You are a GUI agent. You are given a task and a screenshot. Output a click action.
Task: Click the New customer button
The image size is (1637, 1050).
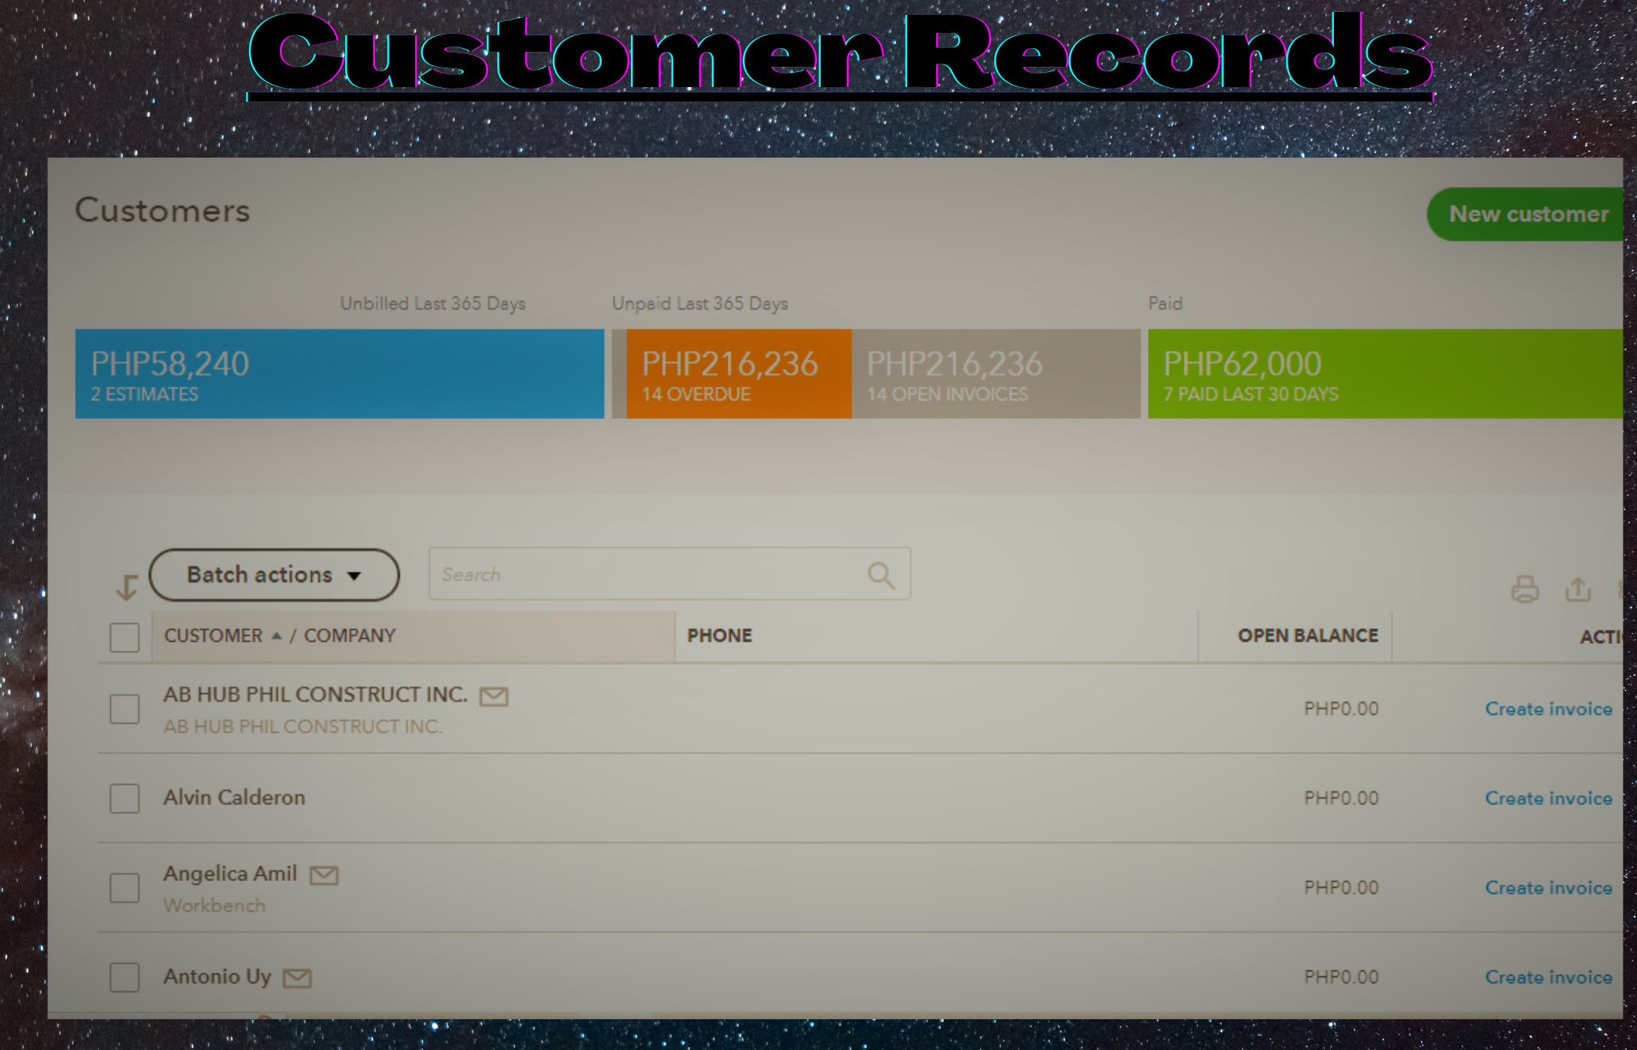click(x=1527, y=215)
